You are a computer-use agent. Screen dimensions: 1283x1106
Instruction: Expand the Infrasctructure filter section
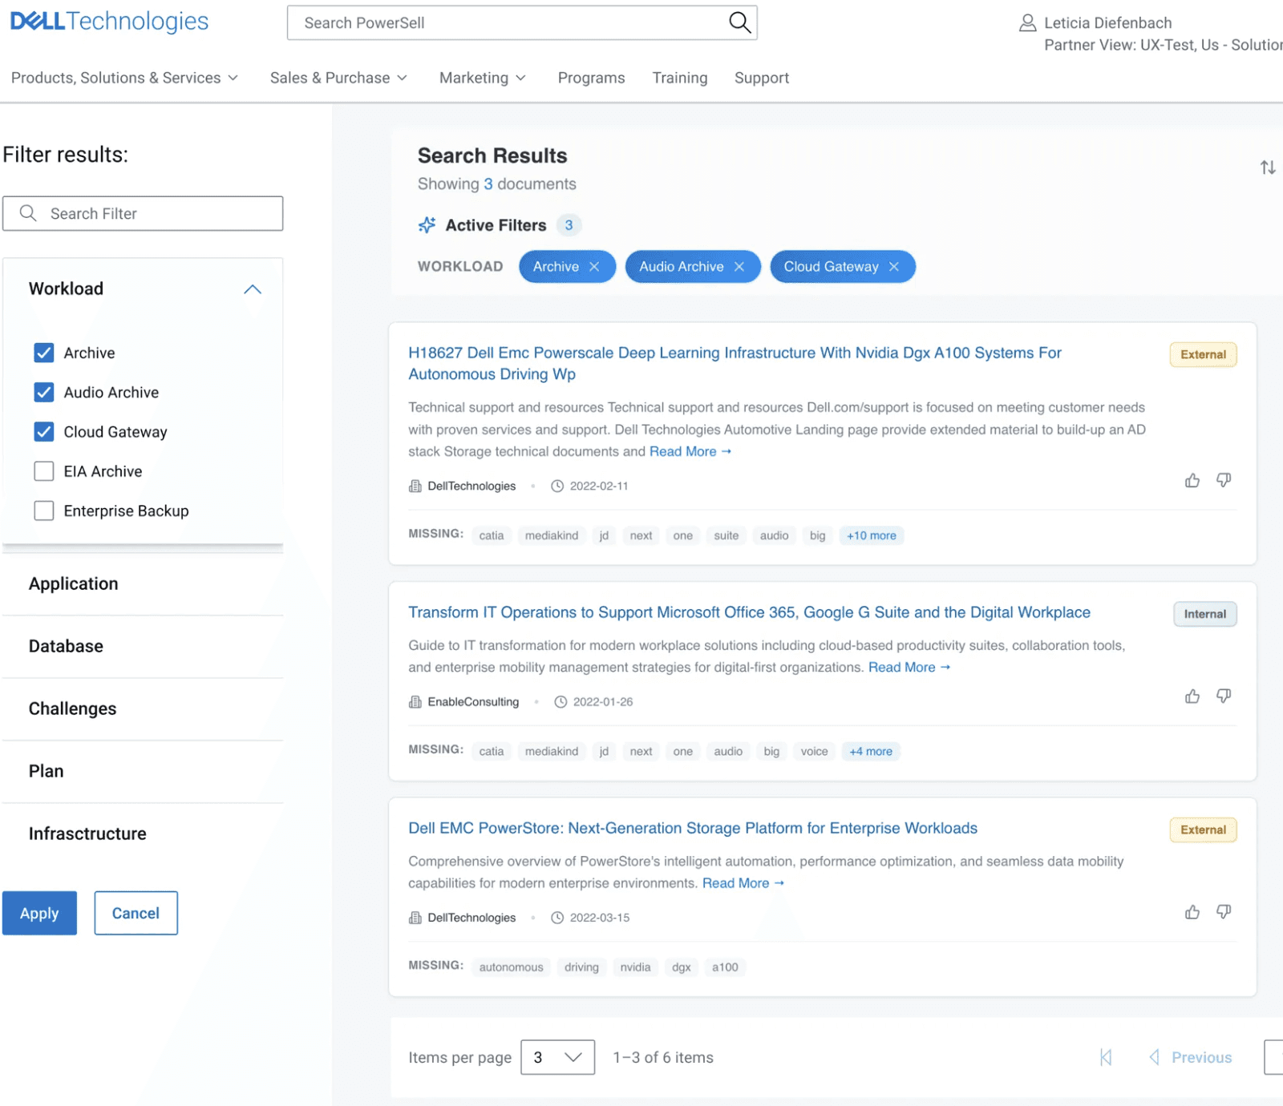click(143, 834)
